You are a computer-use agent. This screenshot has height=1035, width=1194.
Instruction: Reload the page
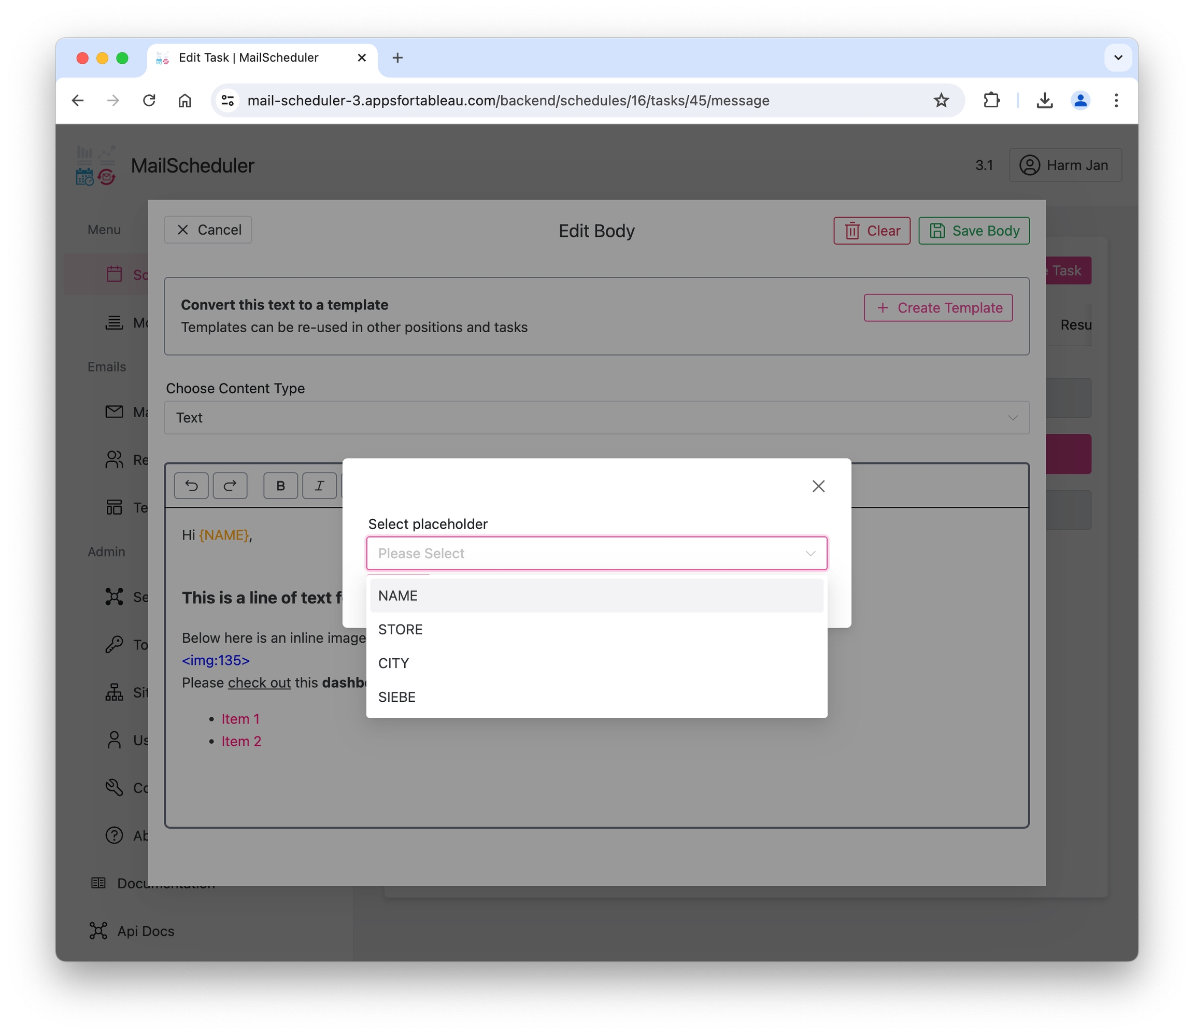149,101
